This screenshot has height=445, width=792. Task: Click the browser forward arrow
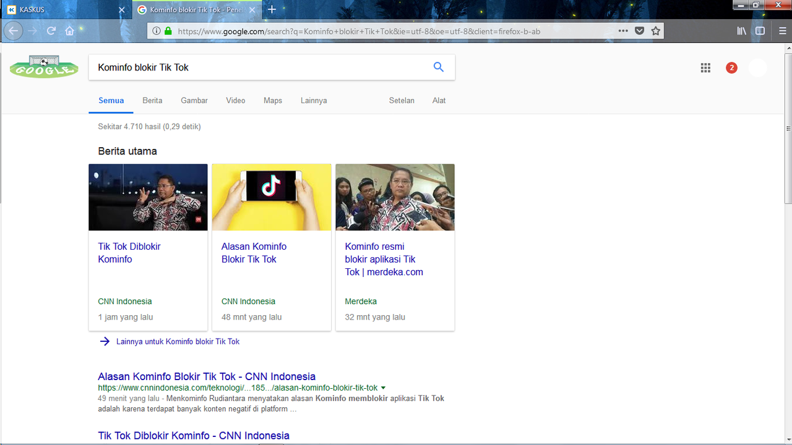[33, 31]
